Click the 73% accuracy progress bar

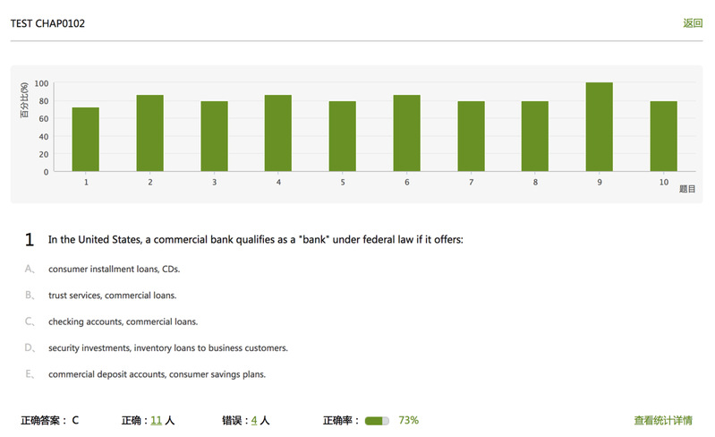coord(377,421)
